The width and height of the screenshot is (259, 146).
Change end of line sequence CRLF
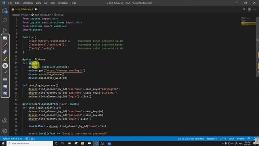click(x=231, y=139)
